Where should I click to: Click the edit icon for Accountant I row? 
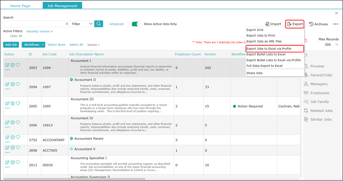[7, 65]
